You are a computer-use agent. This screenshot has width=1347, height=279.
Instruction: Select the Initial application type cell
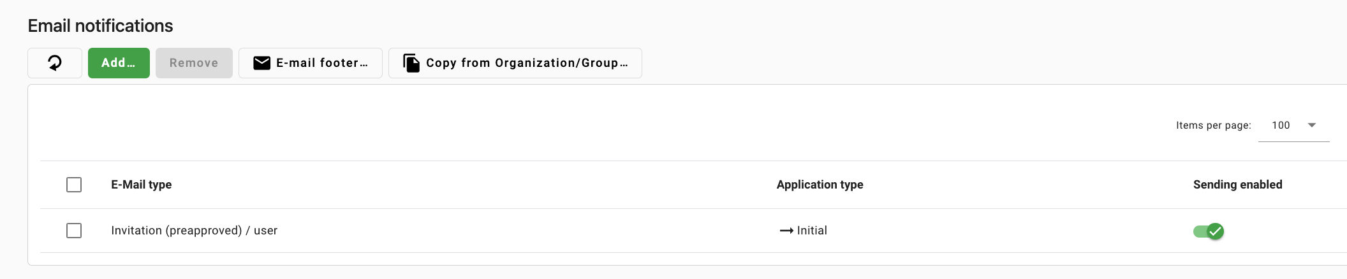coord(812,231)
